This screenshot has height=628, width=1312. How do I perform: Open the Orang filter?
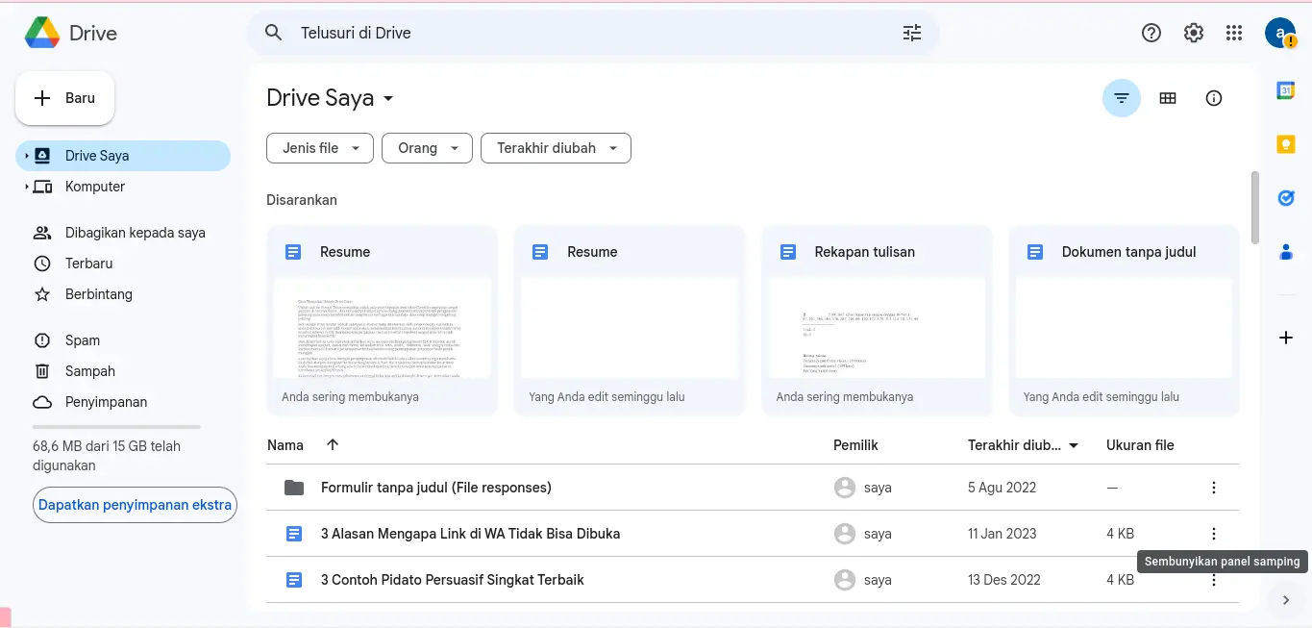(427, 148)
